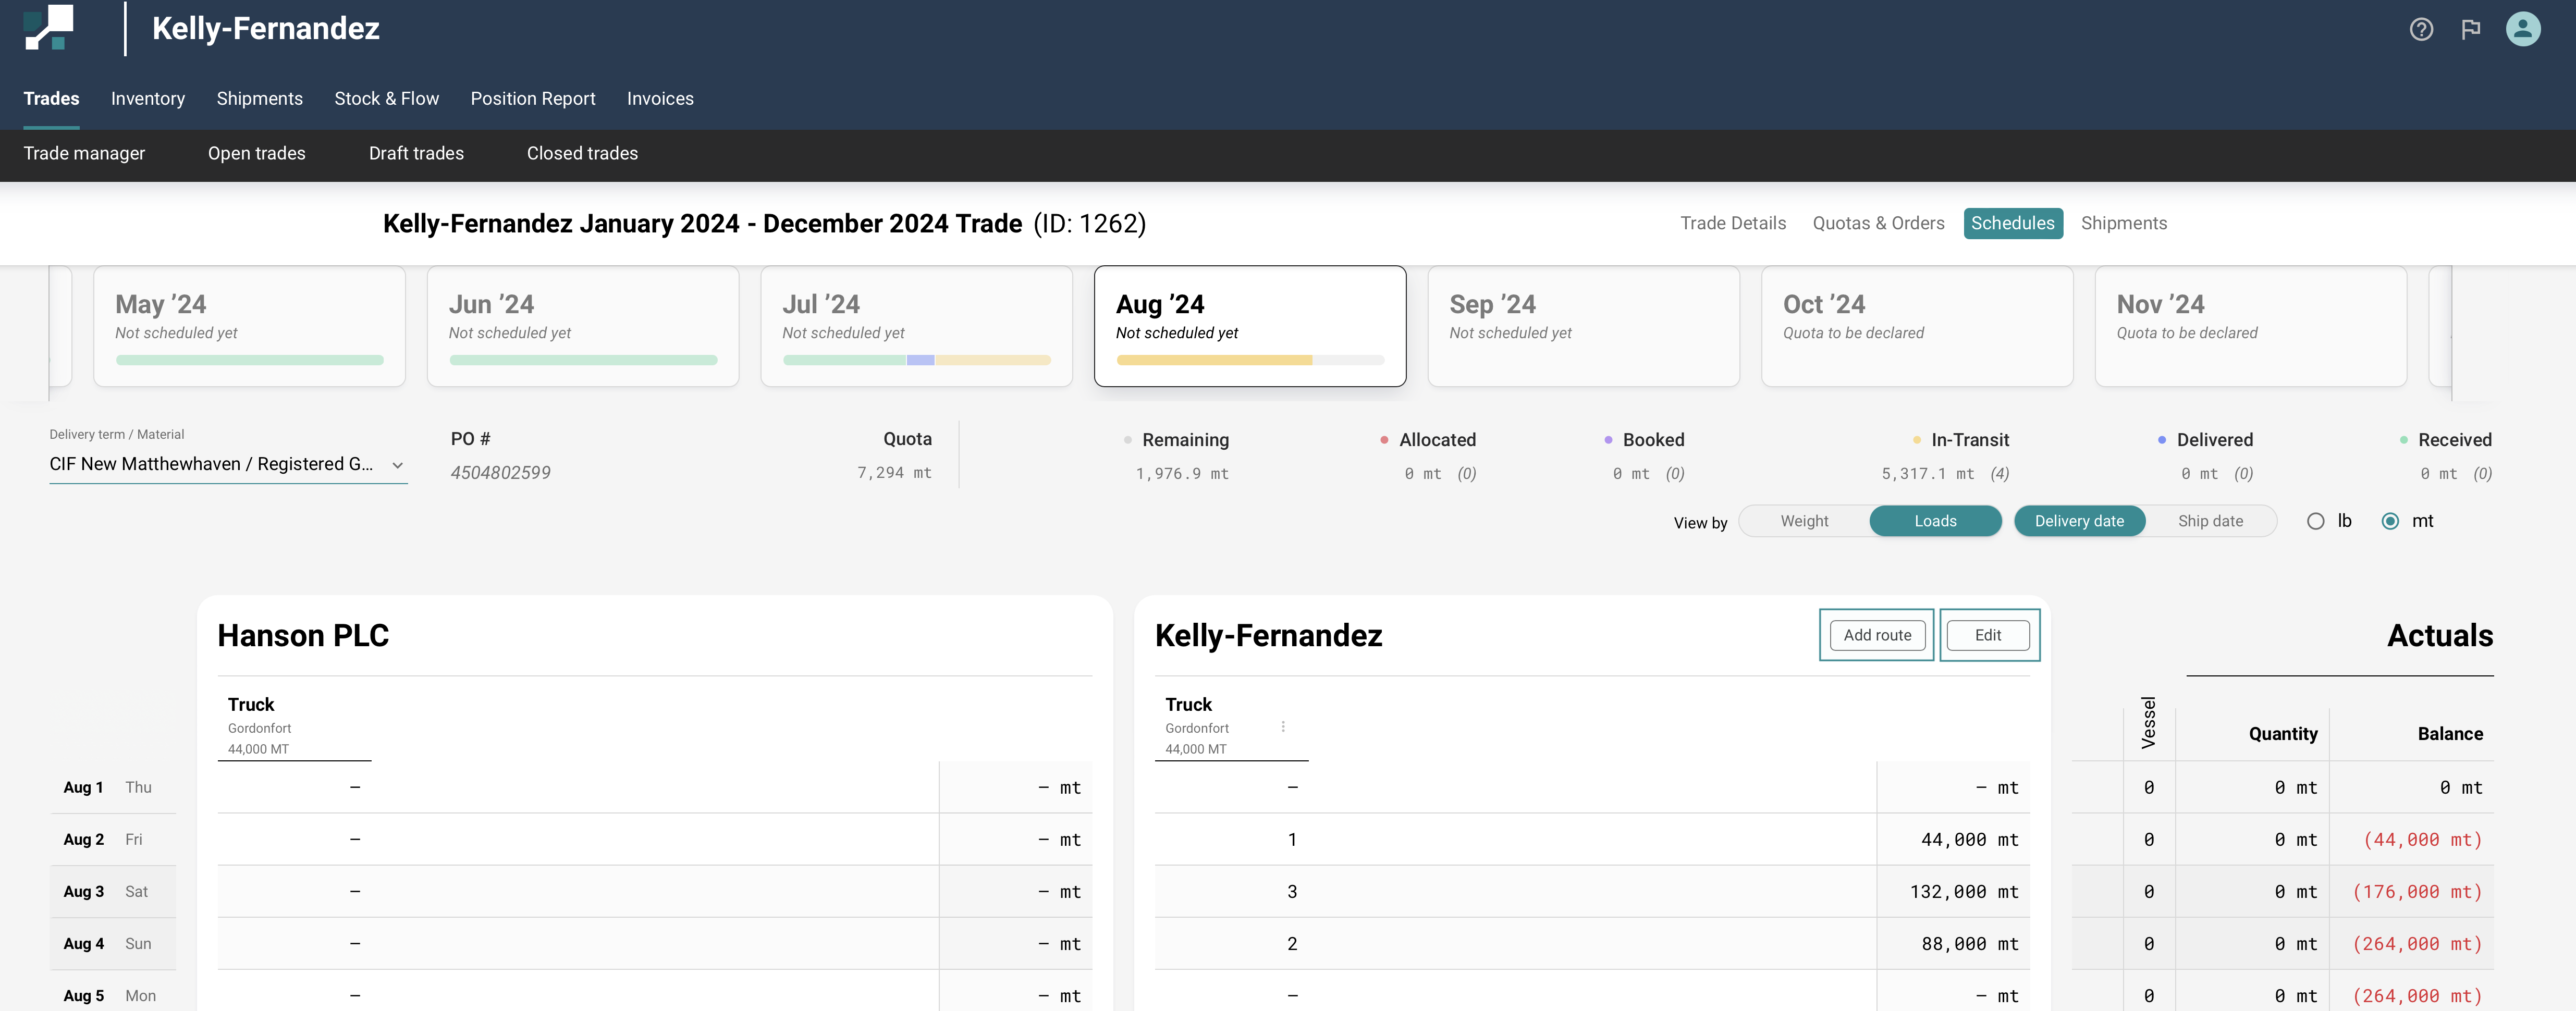Open the Inventory tab
2576x1011 pixels.
click(148, 98)
